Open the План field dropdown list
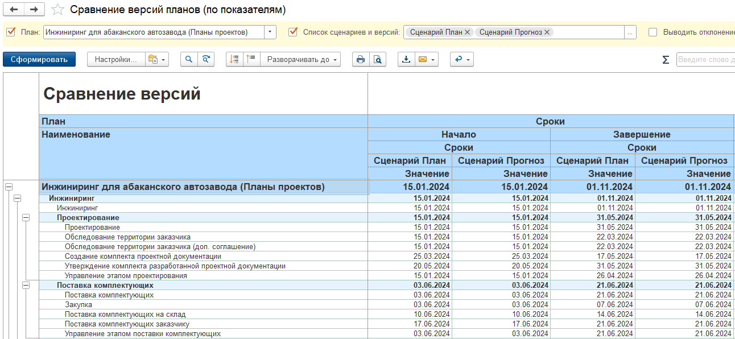735x339 pixels. coord(270,32)
